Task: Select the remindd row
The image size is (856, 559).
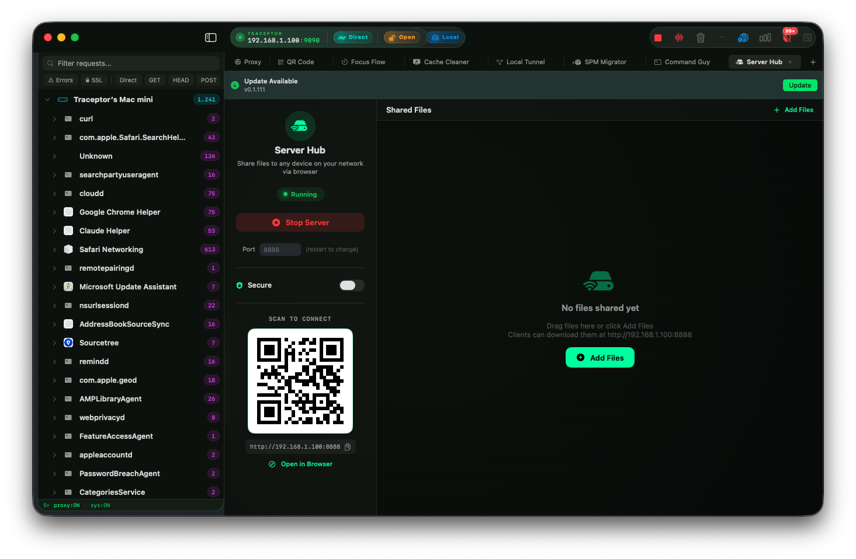Action: (x=131, y=362)
